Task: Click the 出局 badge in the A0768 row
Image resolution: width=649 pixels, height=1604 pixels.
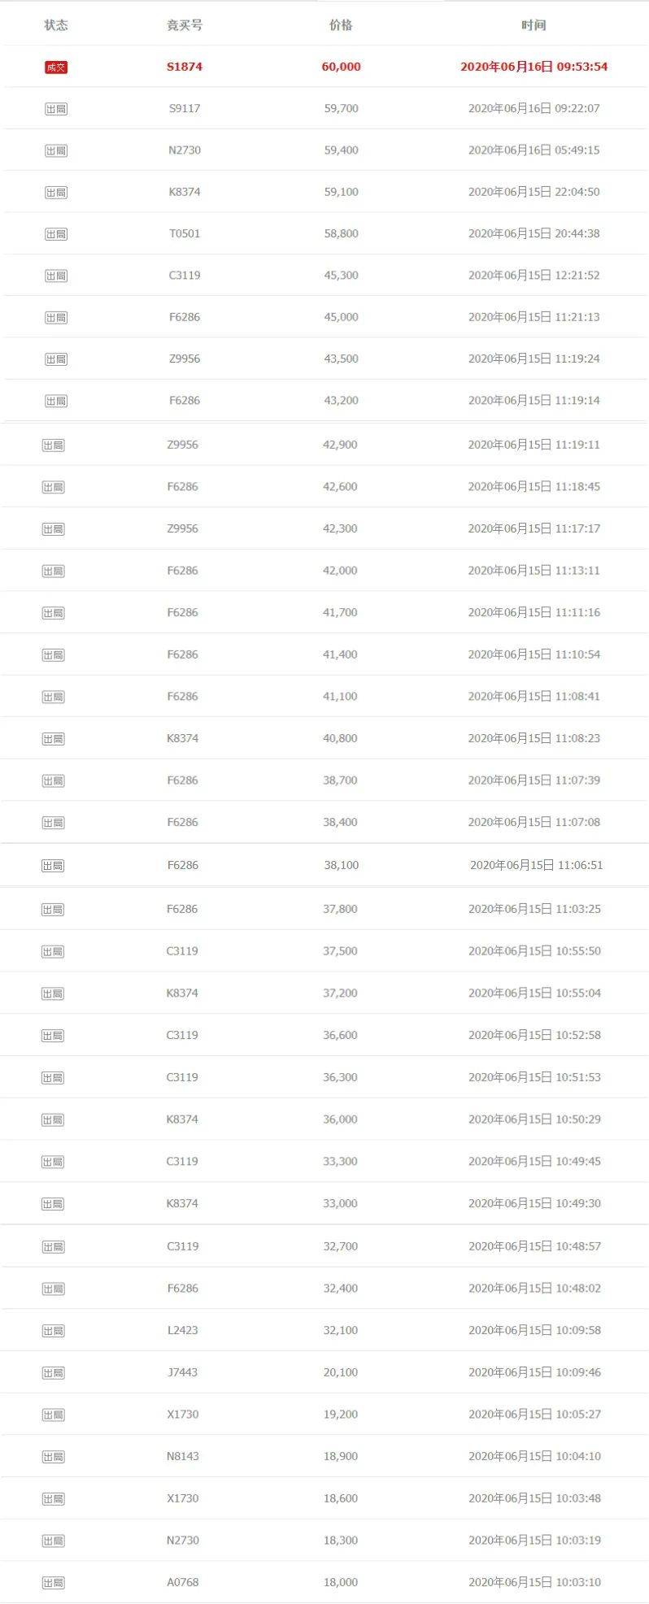Action: click(54, 1582)
